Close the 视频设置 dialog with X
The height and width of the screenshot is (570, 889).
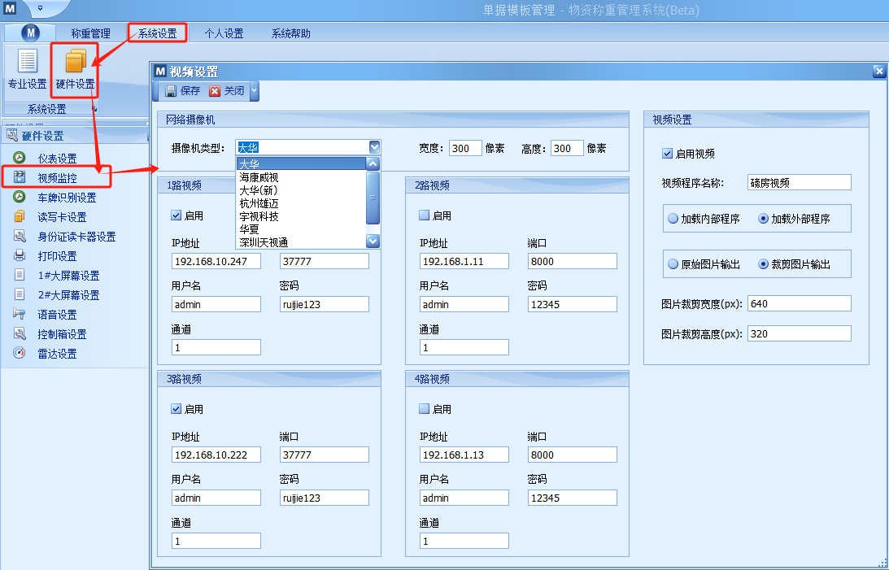[878, 72]
